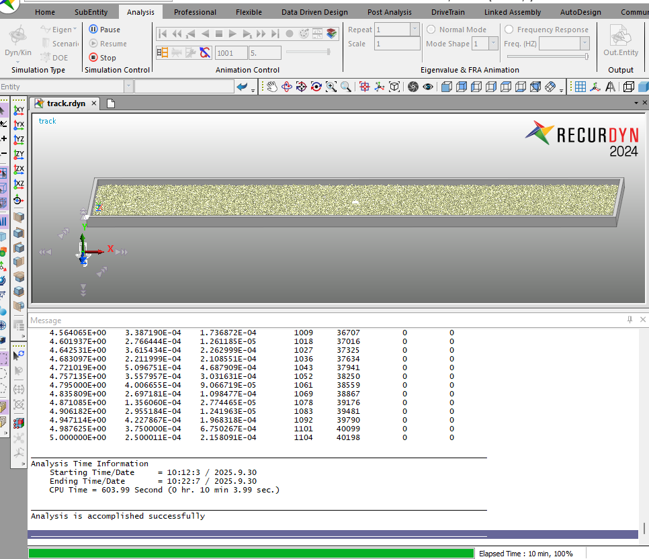Open the Repeat dropdown in Animation Control
The image size is (649, 559).
click(414, 29)
